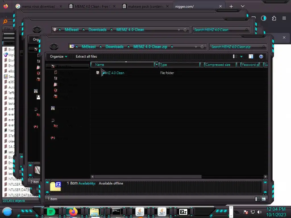Open the Name column filter dropdown

[157, 64]
